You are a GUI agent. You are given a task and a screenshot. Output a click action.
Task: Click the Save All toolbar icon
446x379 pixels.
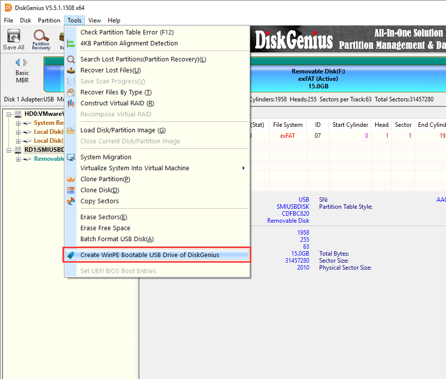click(13, 39)
